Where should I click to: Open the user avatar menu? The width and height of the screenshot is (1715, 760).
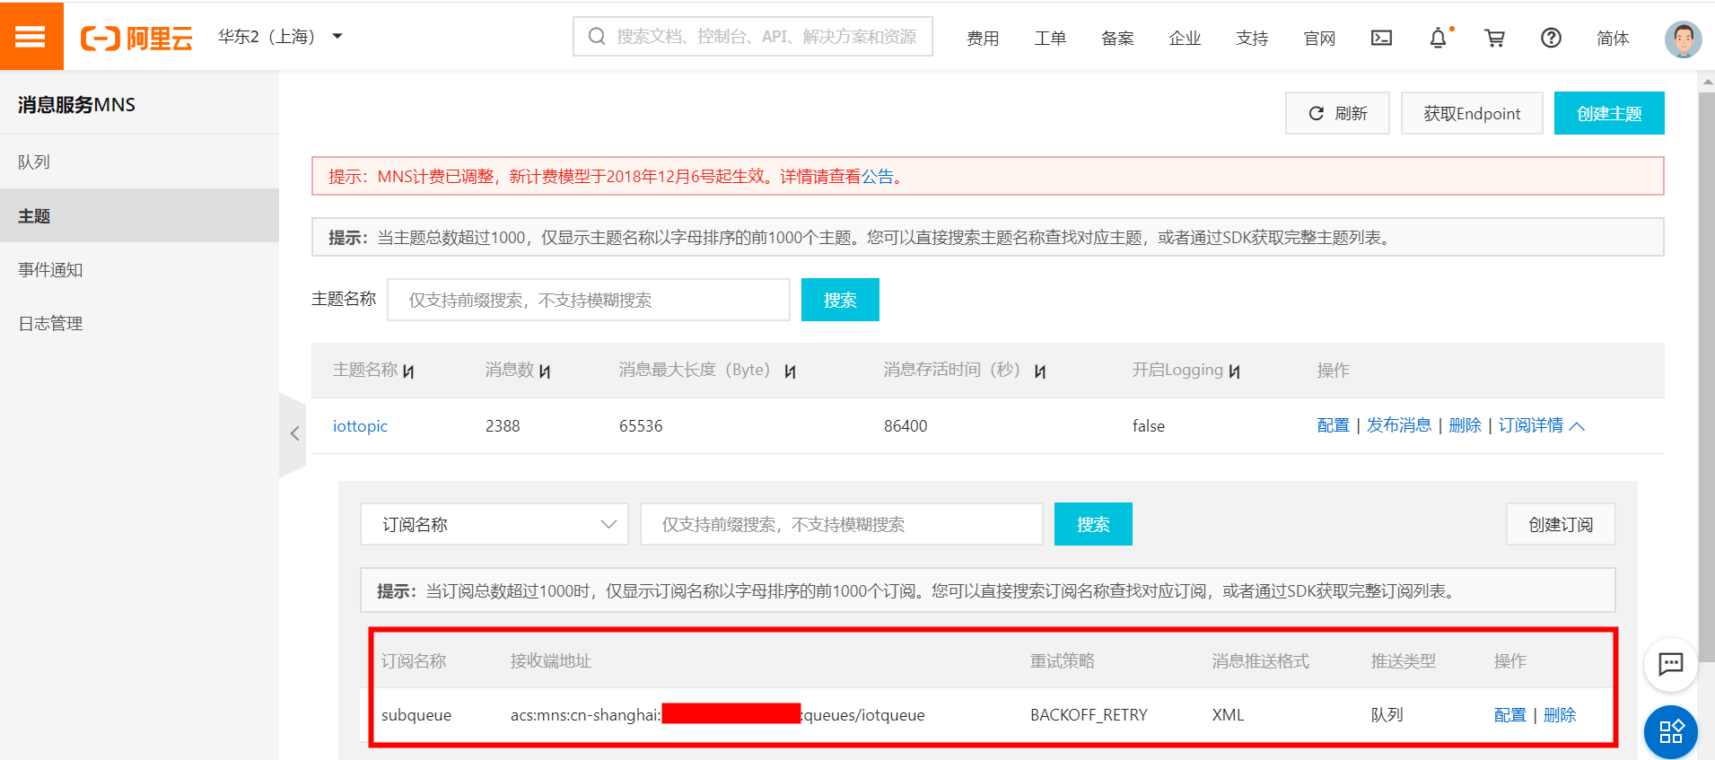1683,39
